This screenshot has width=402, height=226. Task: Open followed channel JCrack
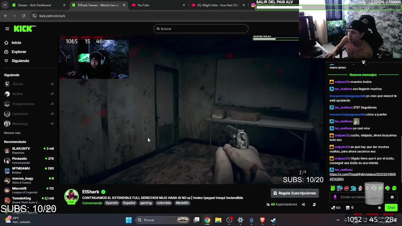[x=18, y=84]
